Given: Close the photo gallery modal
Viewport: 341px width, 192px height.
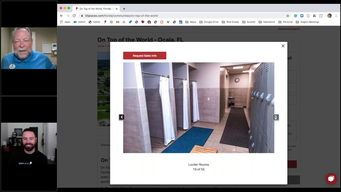Looking at the screenshot, I should click(283, 46).
